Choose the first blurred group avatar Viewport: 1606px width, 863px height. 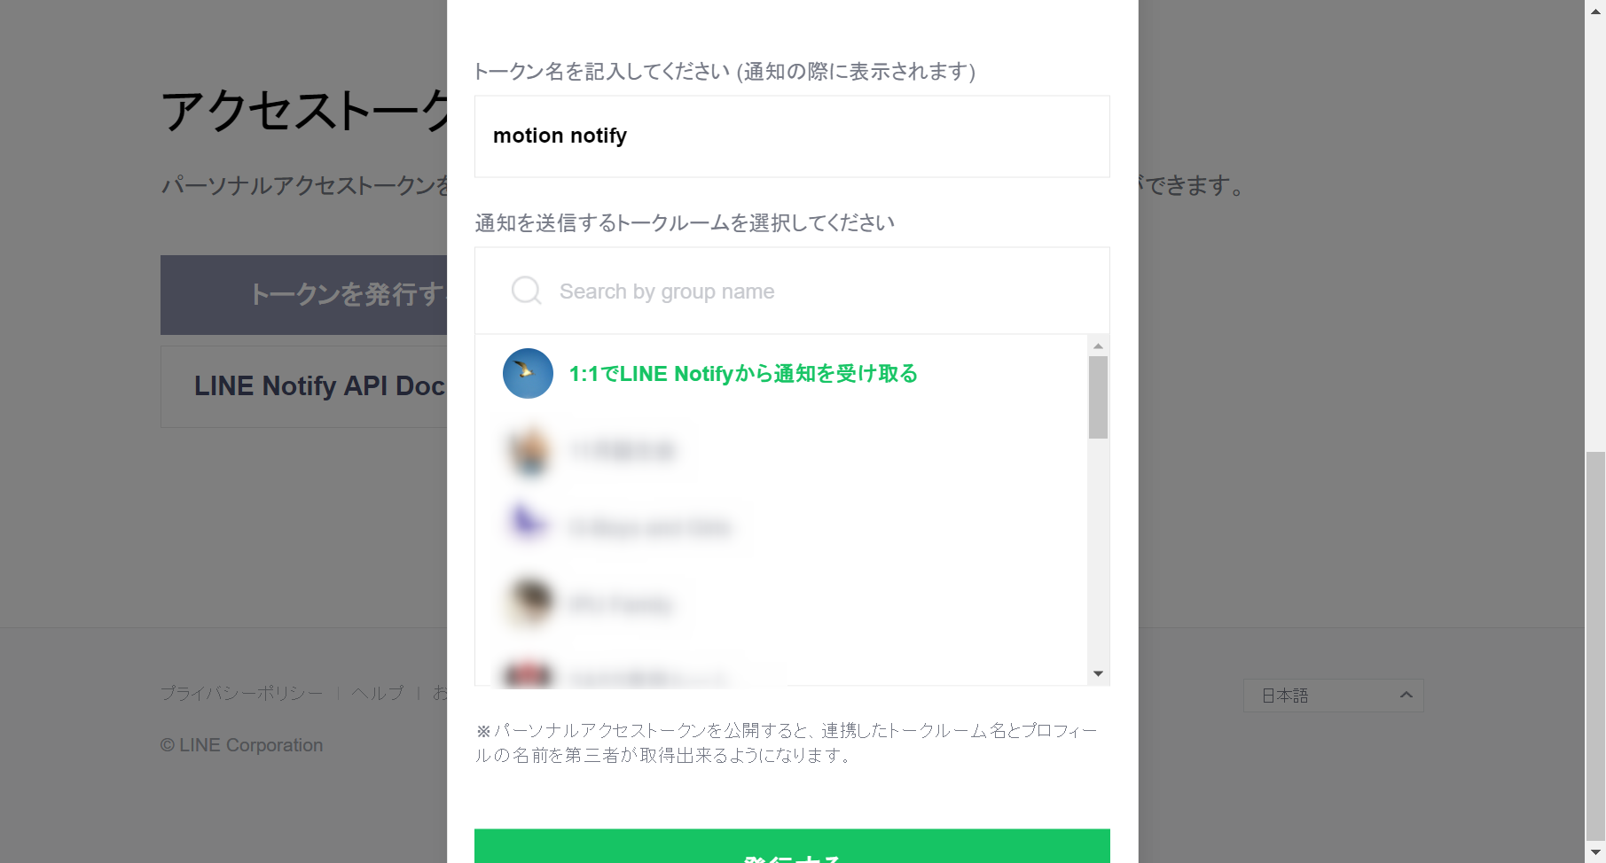(x=529, y=450)
